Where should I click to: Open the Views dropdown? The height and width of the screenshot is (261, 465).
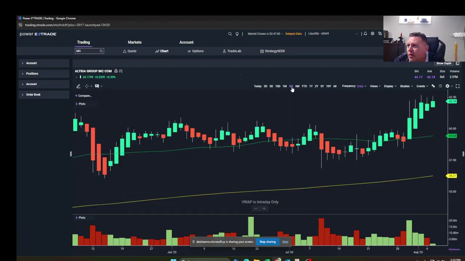(375, 86)
